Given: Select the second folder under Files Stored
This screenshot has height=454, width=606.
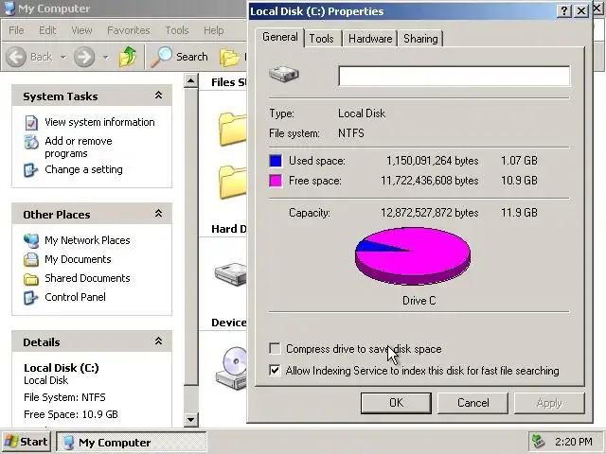Looking at the screenshot, I should tap(233, 182).
